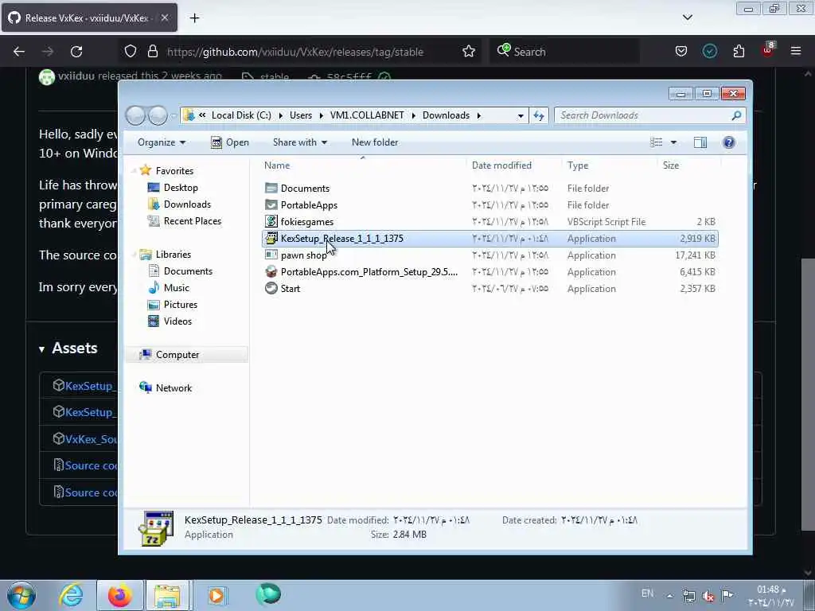This screenshot has width=815, height=611.
Task: Bookmark this page with star icon
Action: [468, 52]
